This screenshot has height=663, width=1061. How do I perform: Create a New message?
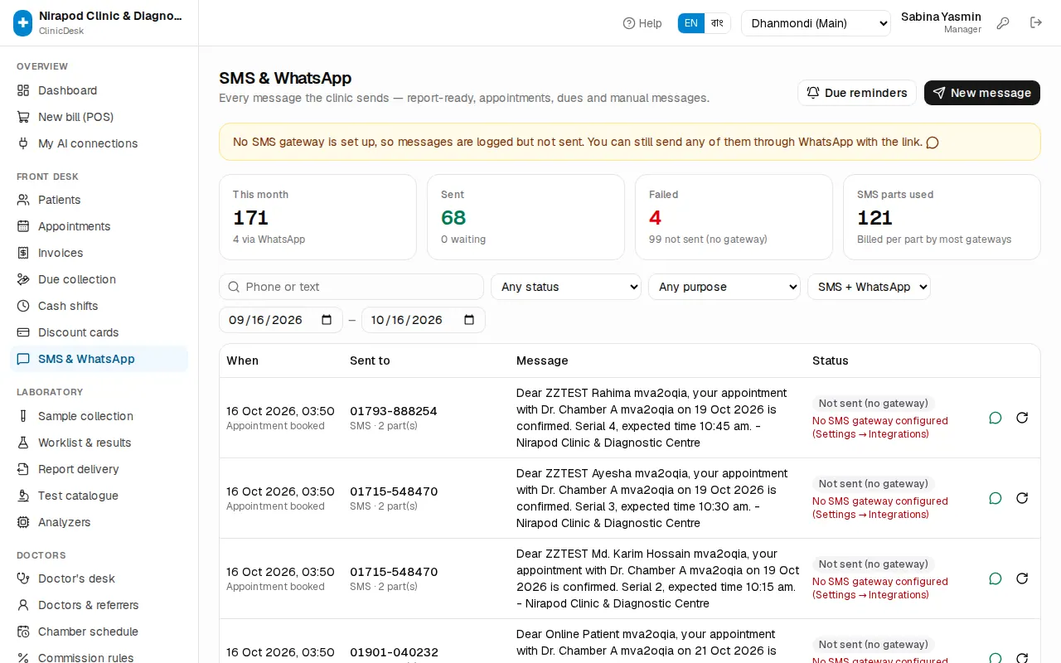[x=982, y=93]
